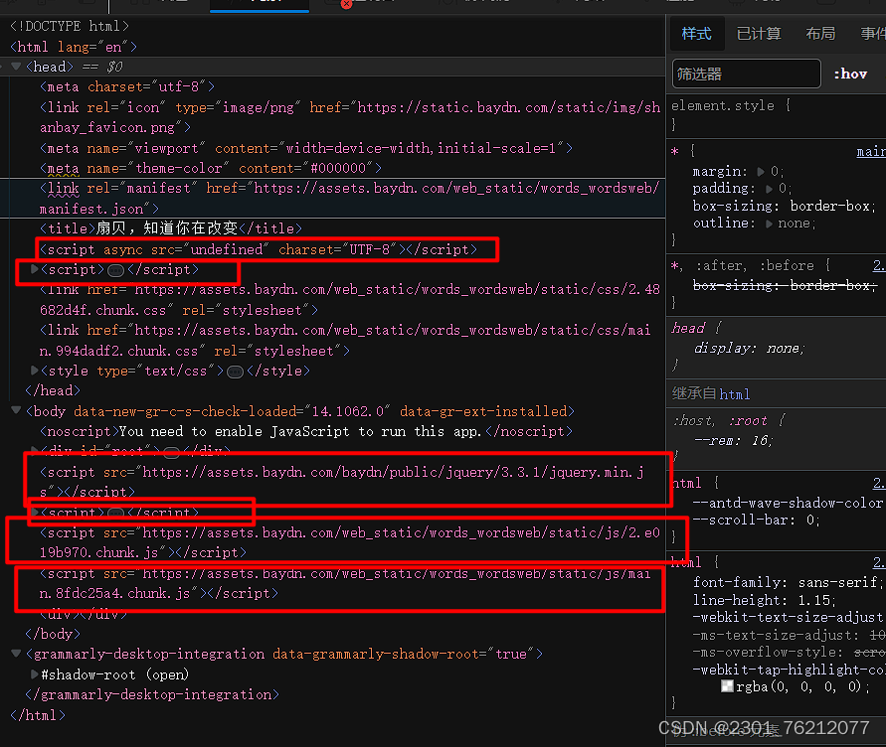The image size is (886, 747).
Task: Click ellipsis icon inside head script node
Action: pos(115,270)
